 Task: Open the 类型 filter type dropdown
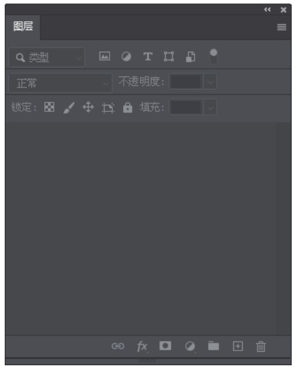coord(47,57)
